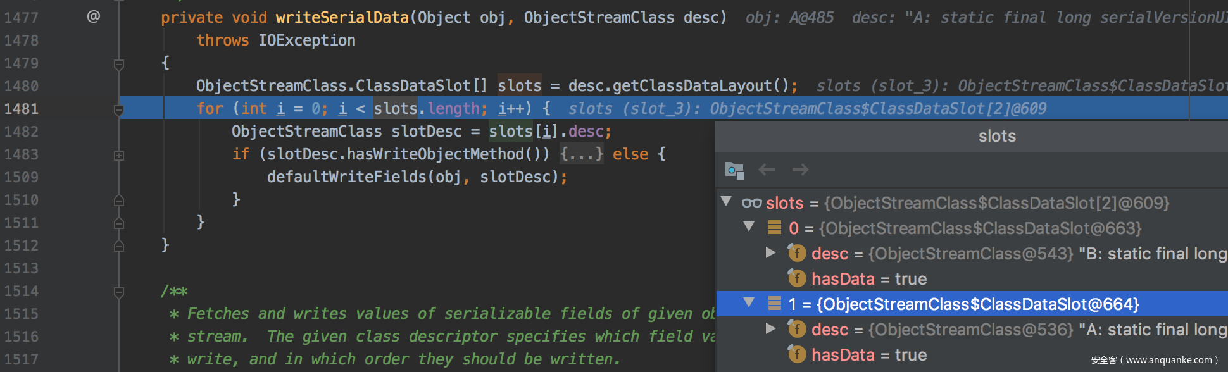Collapse the Javadoc comment at line 1514

[x=118, y=292]
